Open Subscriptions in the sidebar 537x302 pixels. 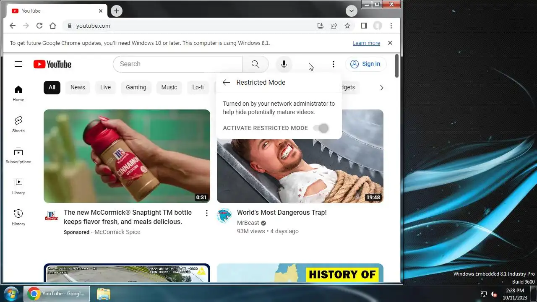point(18,156)
